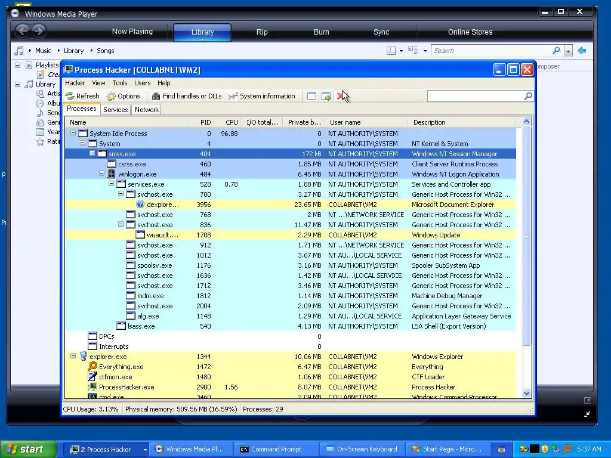Switch to the Now Playing tab
The image size is (611, 458).
[132, 32]
